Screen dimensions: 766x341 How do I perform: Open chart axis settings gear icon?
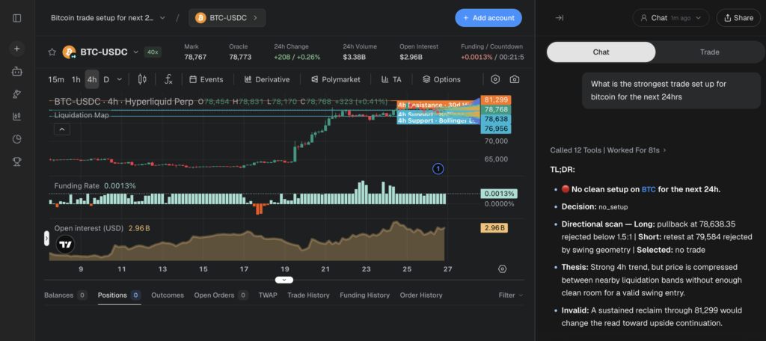pos(502,268)
